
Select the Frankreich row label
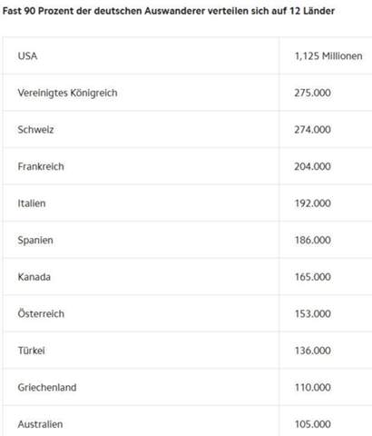[41, 166]
